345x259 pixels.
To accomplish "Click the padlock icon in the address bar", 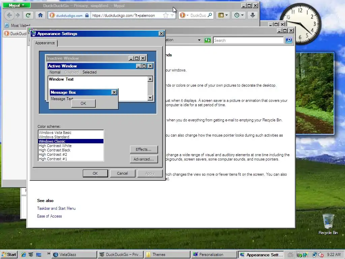I will point(87,15).
